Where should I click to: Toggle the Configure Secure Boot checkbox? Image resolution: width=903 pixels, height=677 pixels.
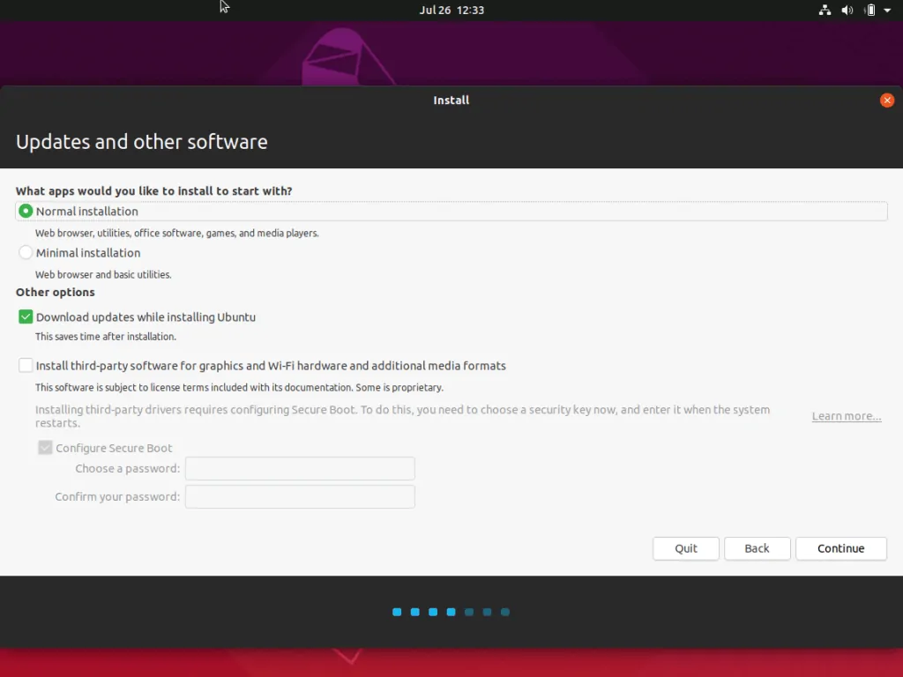click(45, 448)
